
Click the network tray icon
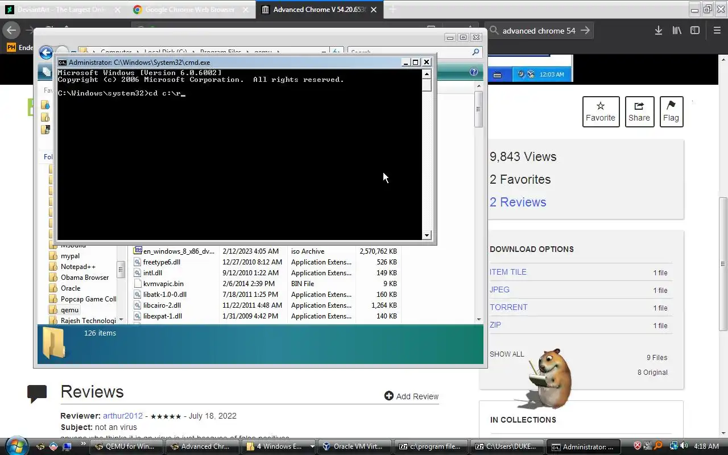[x=674, y=446]
